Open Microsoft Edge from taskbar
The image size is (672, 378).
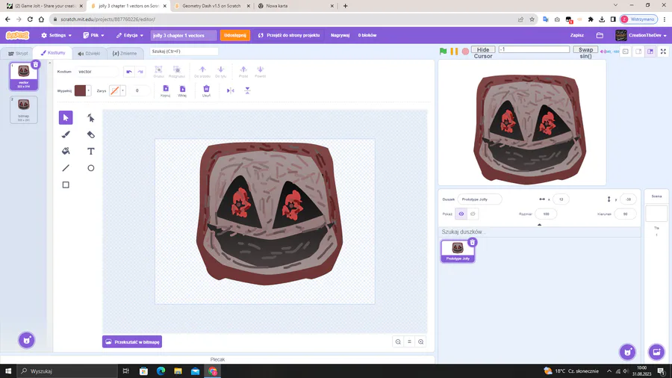[161, 371]
